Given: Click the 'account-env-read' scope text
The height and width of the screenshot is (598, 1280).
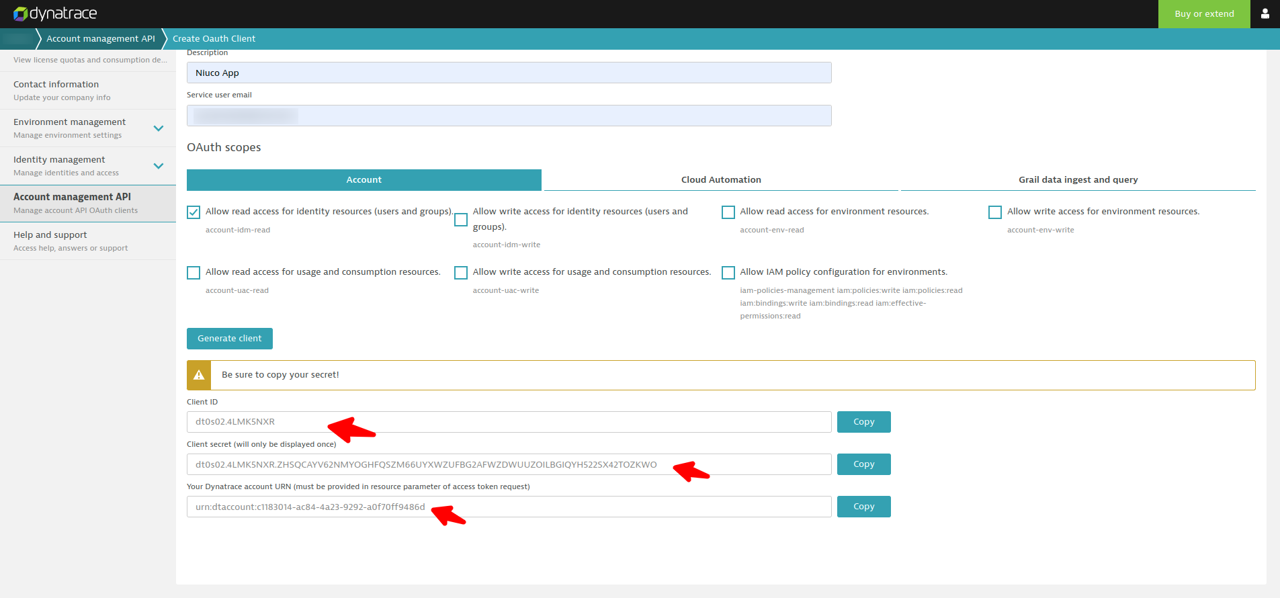Looking at the screenshot, I should point(772,230).
